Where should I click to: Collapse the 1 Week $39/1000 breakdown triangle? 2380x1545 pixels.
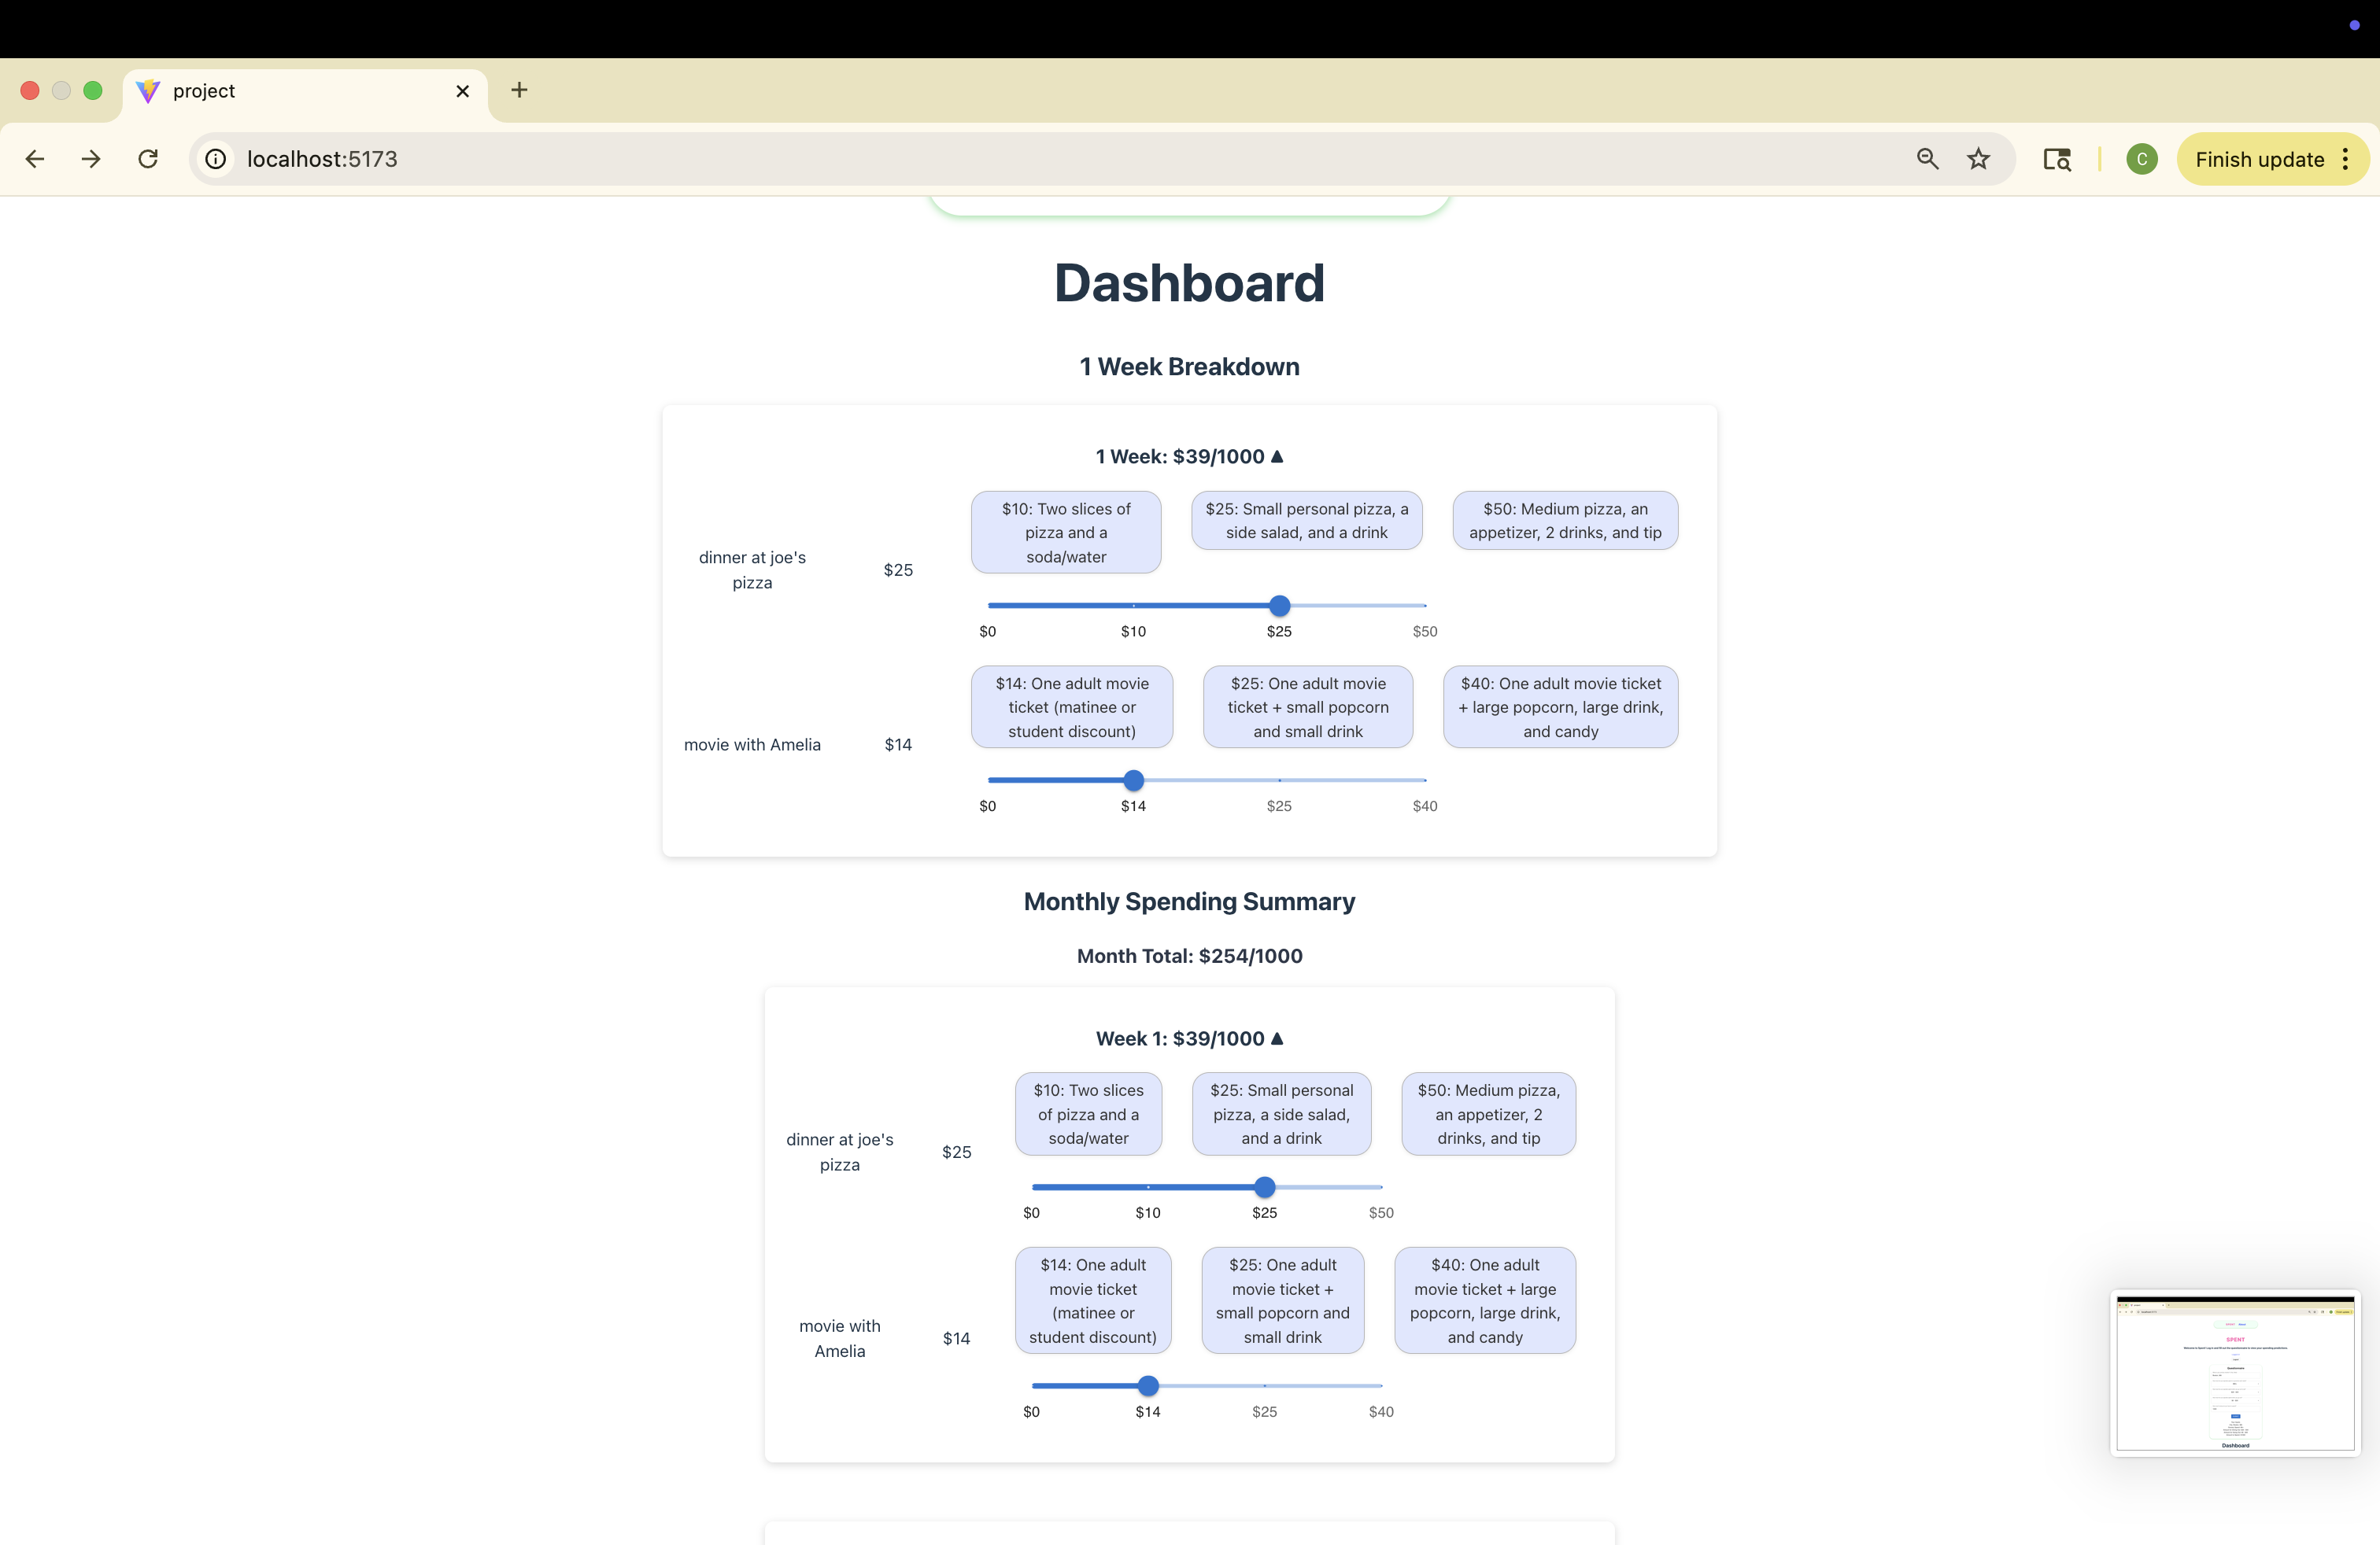pos(1277,457)
